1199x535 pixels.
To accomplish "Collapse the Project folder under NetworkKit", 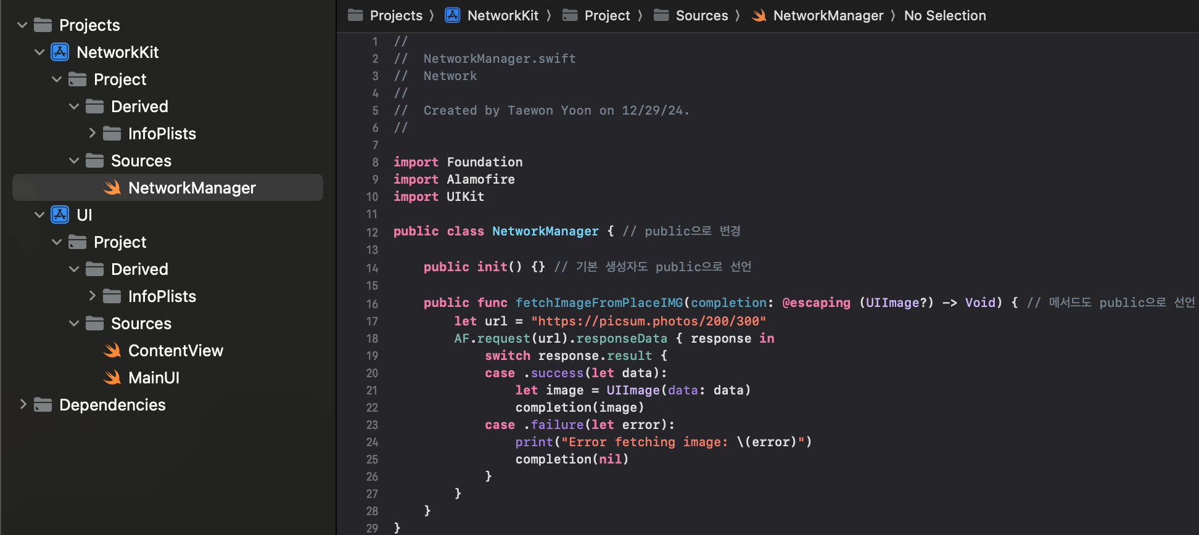I will [57, 80].
